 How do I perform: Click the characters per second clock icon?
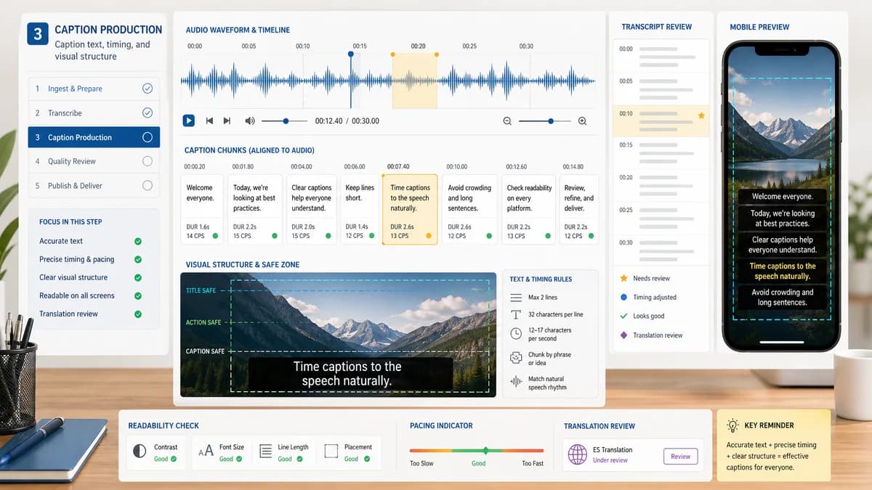516,334
